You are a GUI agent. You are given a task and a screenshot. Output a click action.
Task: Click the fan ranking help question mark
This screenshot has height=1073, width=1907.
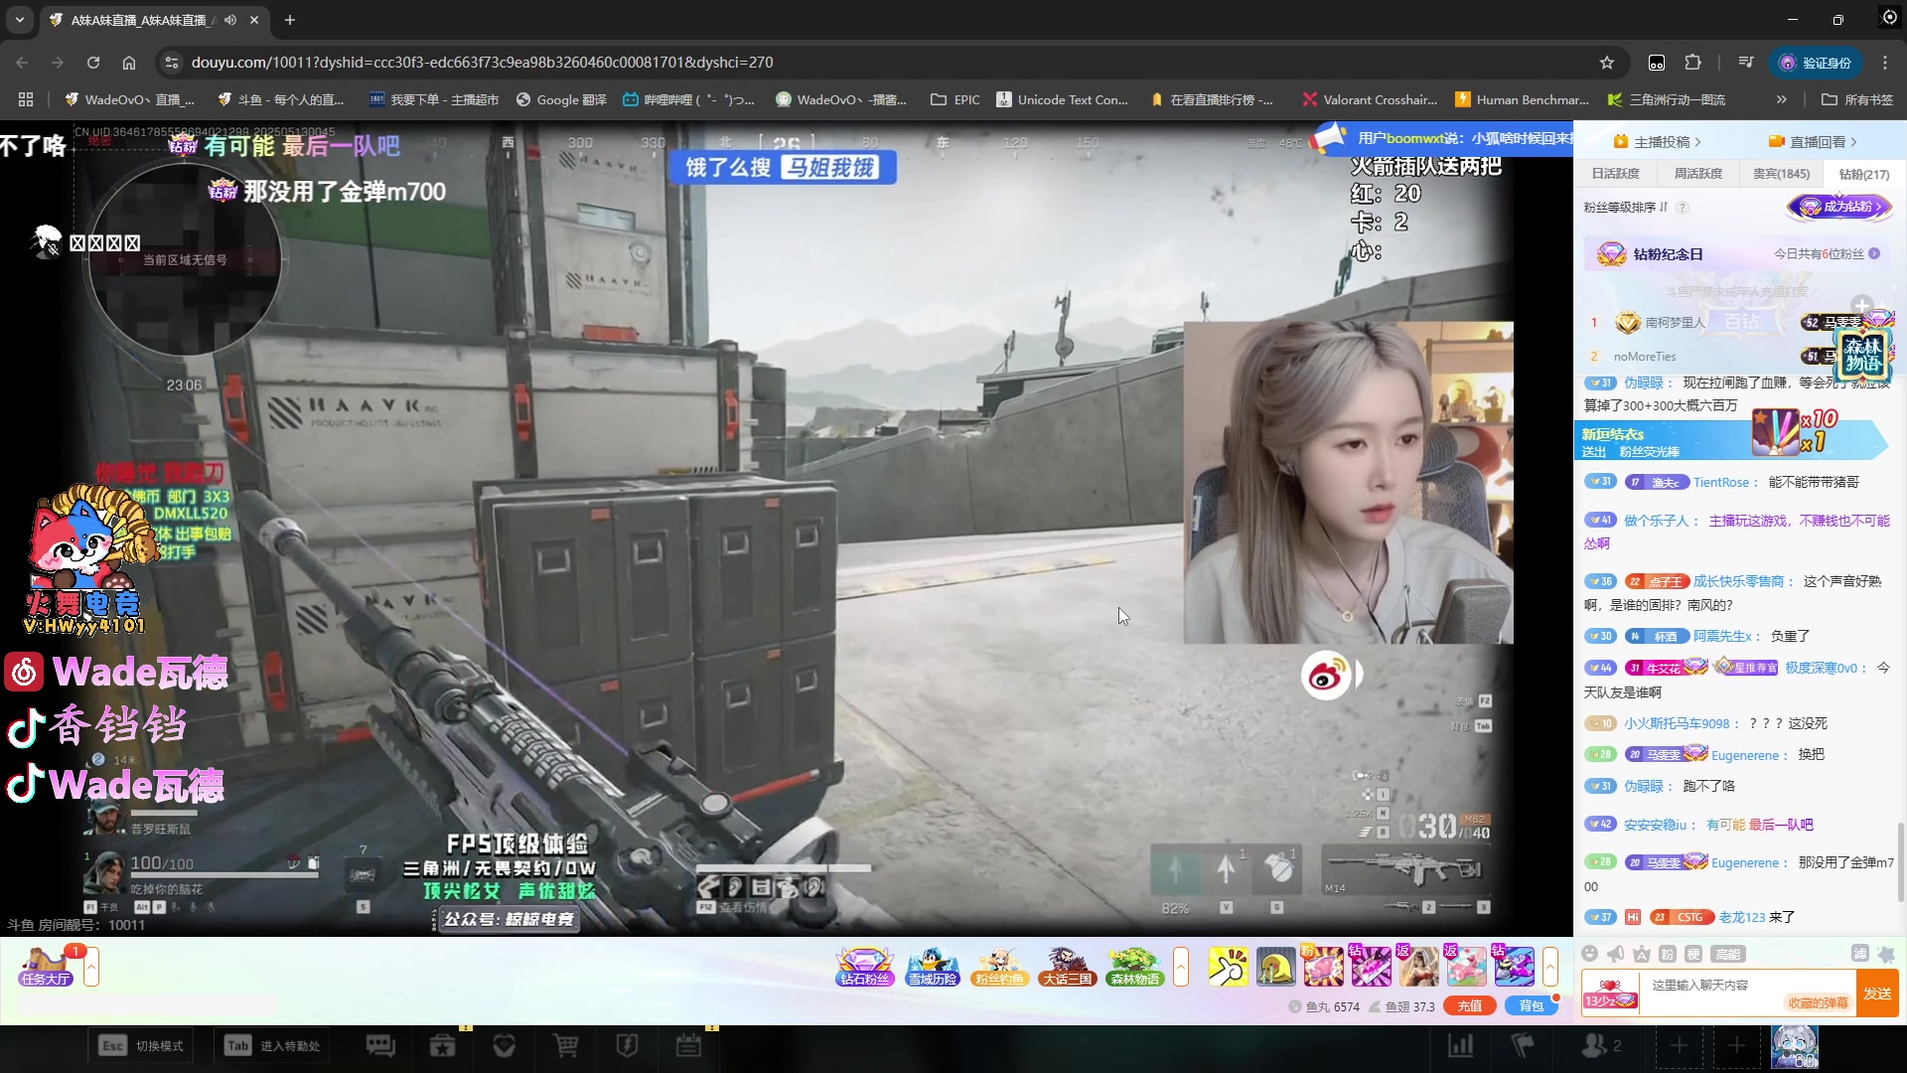[1683, 208]
